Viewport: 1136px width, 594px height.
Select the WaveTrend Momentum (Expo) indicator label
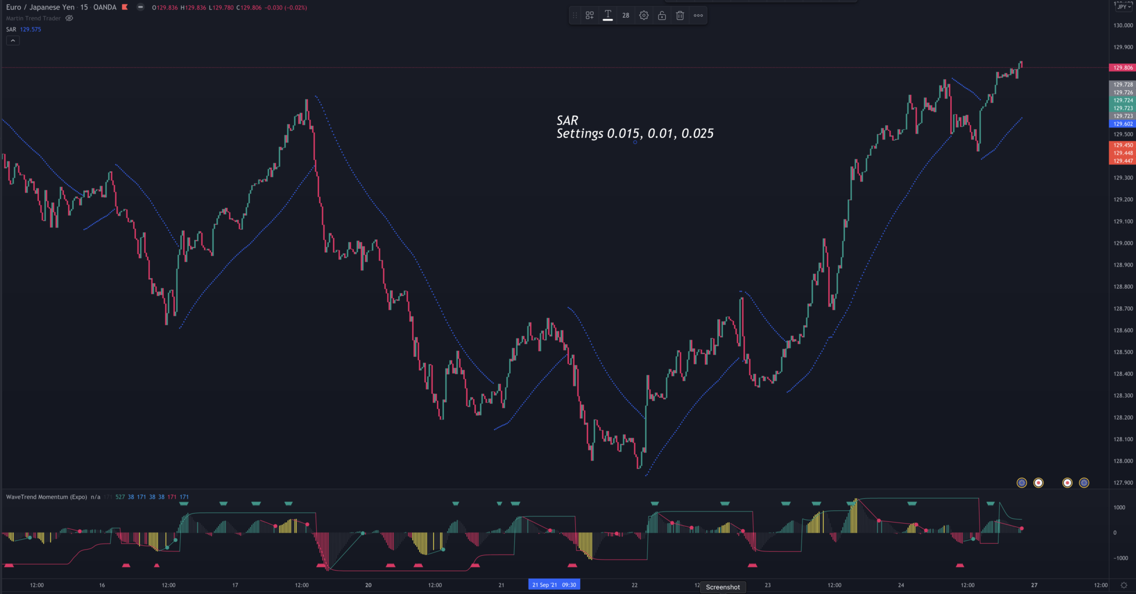[x=47, y=497]
